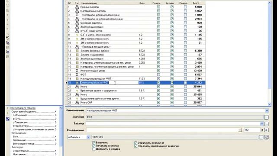This screenshot has width=277, height=156.
Task: Click the printer icon in row 6 Эксплуатация машин
Action: click(x=77, y=27)
